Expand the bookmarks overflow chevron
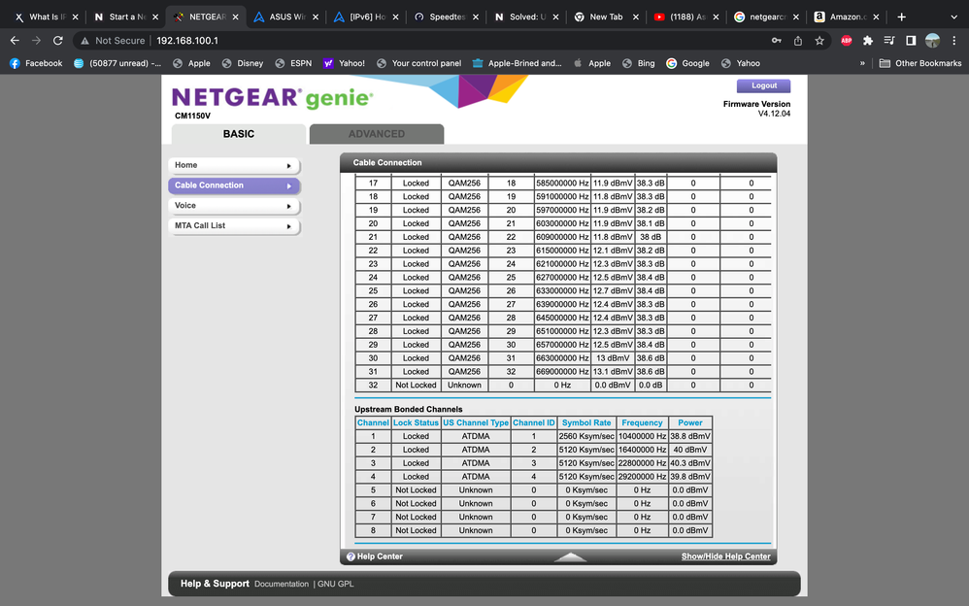The width and height of the screenshot is (969, 606). point(862,63)
